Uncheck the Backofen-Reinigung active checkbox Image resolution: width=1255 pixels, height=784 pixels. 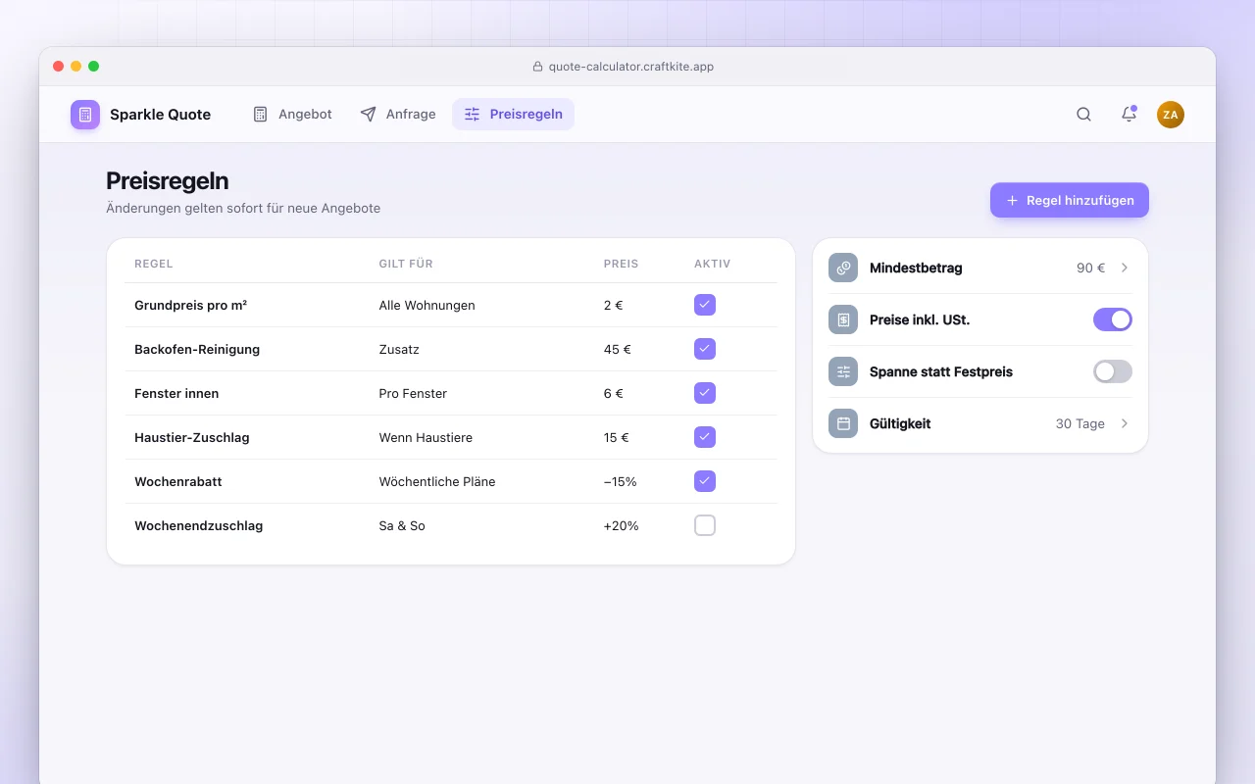pos(705,349)
